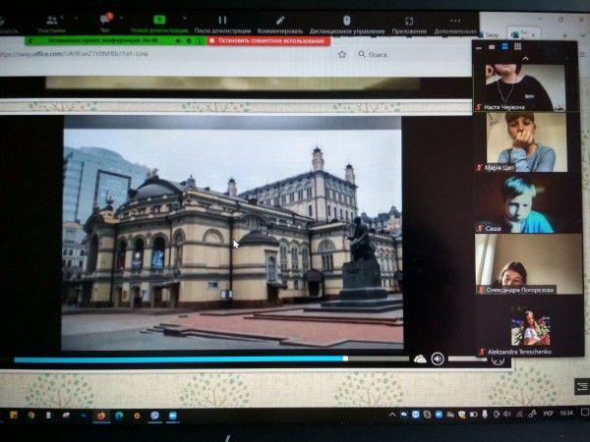Expand the arrow next to Чат

(x=121, y=18)
